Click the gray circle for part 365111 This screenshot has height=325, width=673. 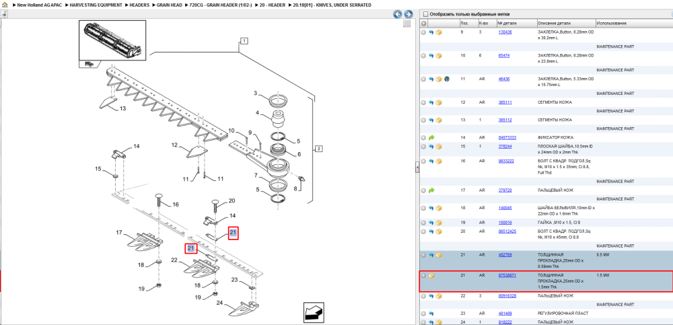coord(423,102)
